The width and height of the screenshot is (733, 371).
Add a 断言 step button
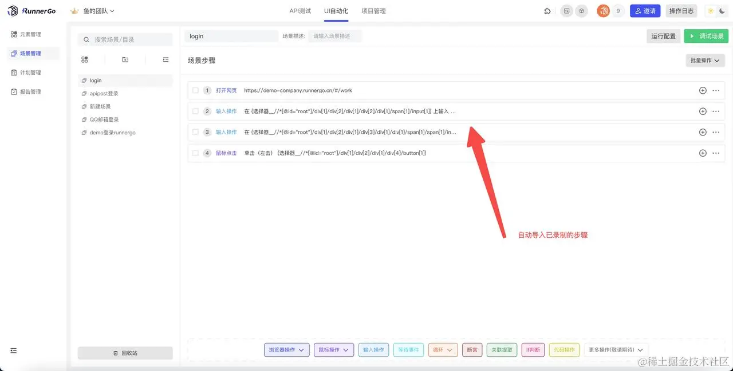click(x=472, y=350)
